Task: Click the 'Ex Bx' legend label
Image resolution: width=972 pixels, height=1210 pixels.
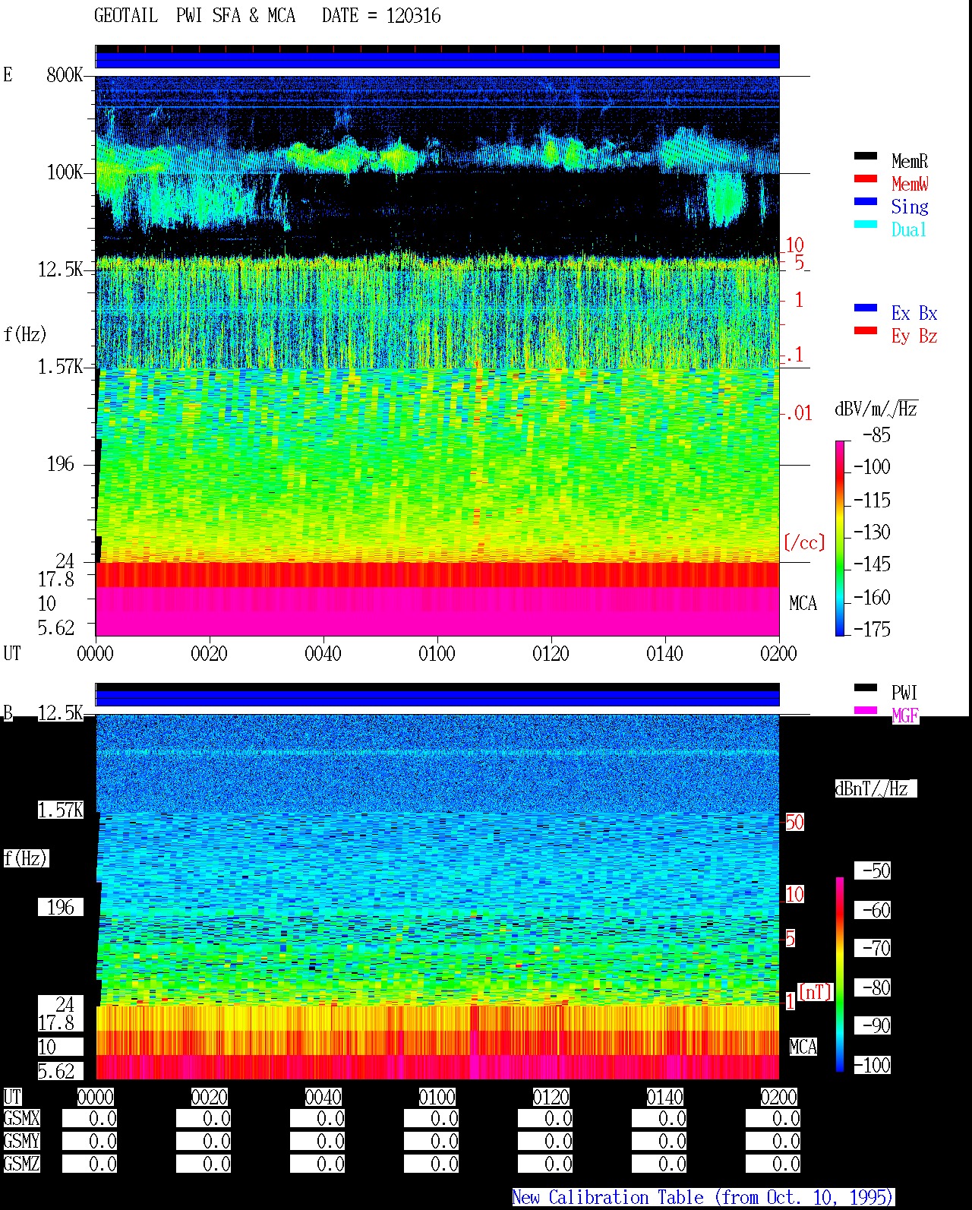Action: [914, 313]
